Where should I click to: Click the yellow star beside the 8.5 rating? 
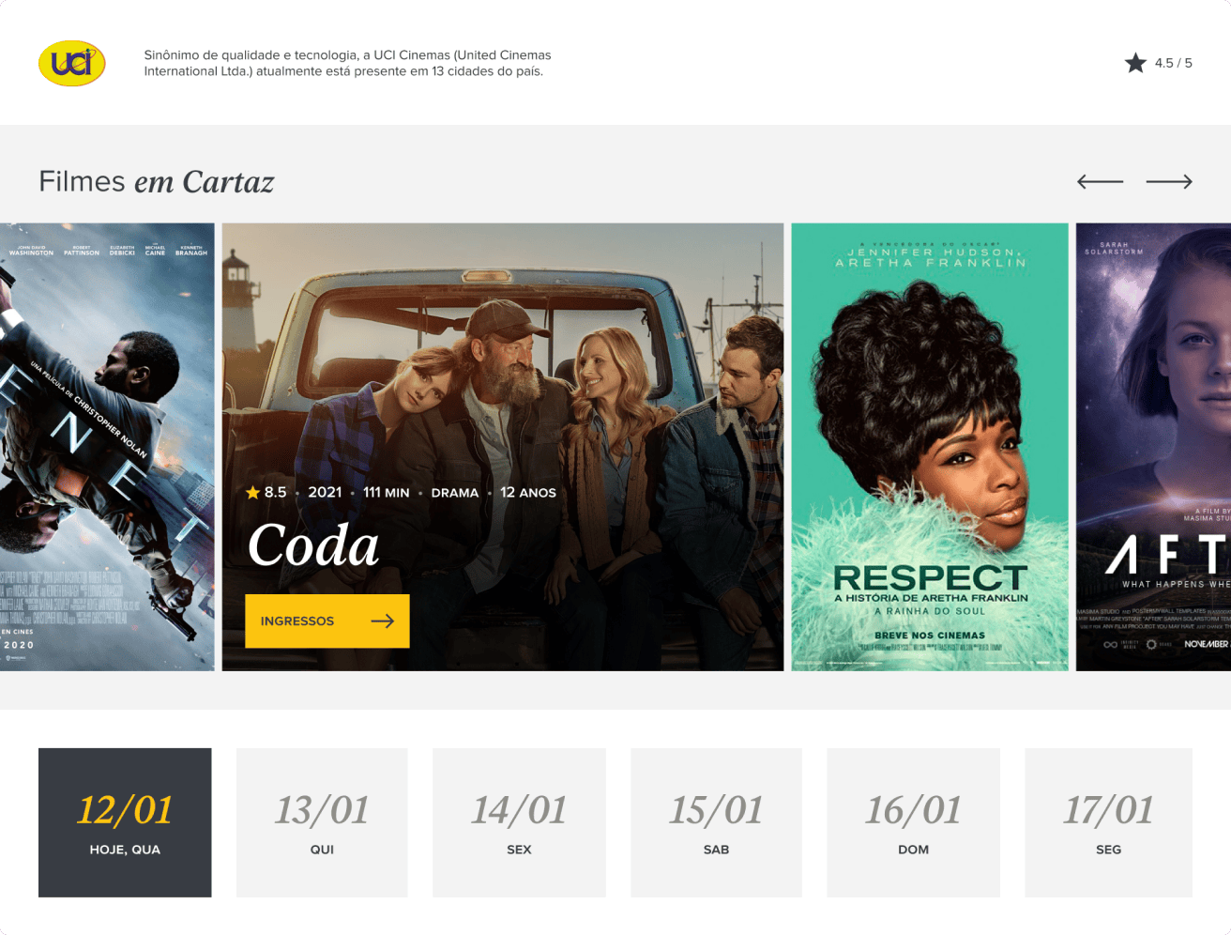(252, 492)
